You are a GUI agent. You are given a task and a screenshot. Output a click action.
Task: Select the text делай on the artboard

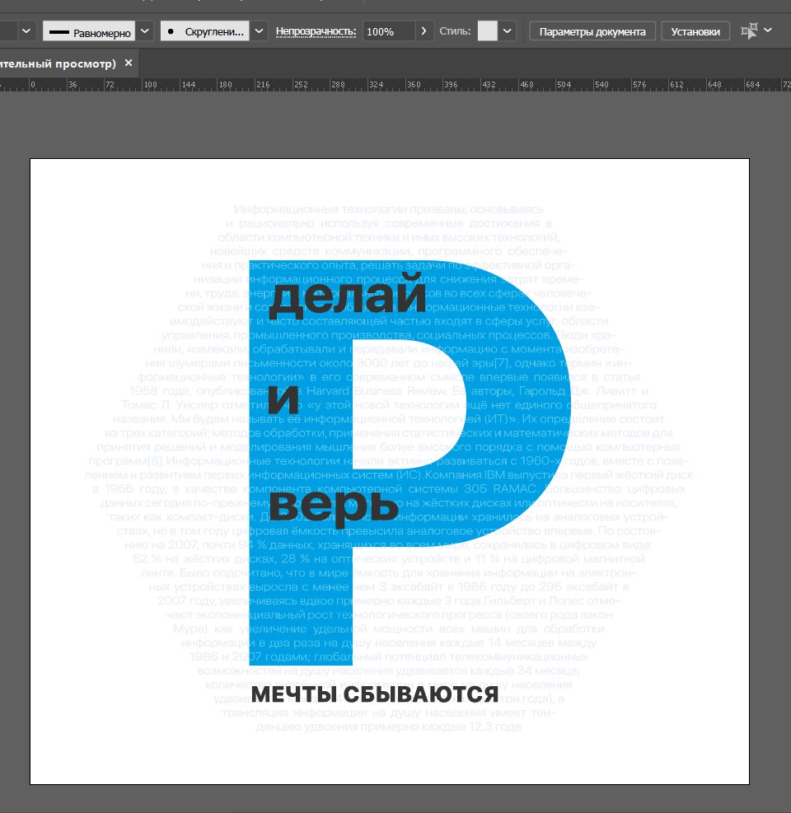tap(347, 295)
